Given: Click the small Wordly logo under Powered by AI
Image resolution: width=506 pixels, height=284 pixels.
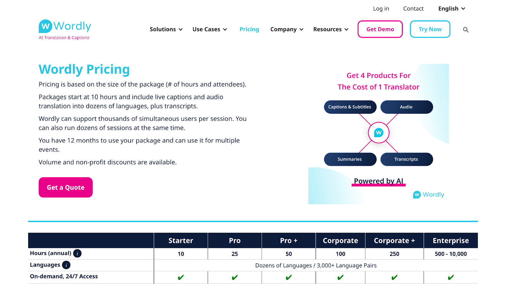Looking at the screenshot, I should pyautogui.click(x=429, y=195).
